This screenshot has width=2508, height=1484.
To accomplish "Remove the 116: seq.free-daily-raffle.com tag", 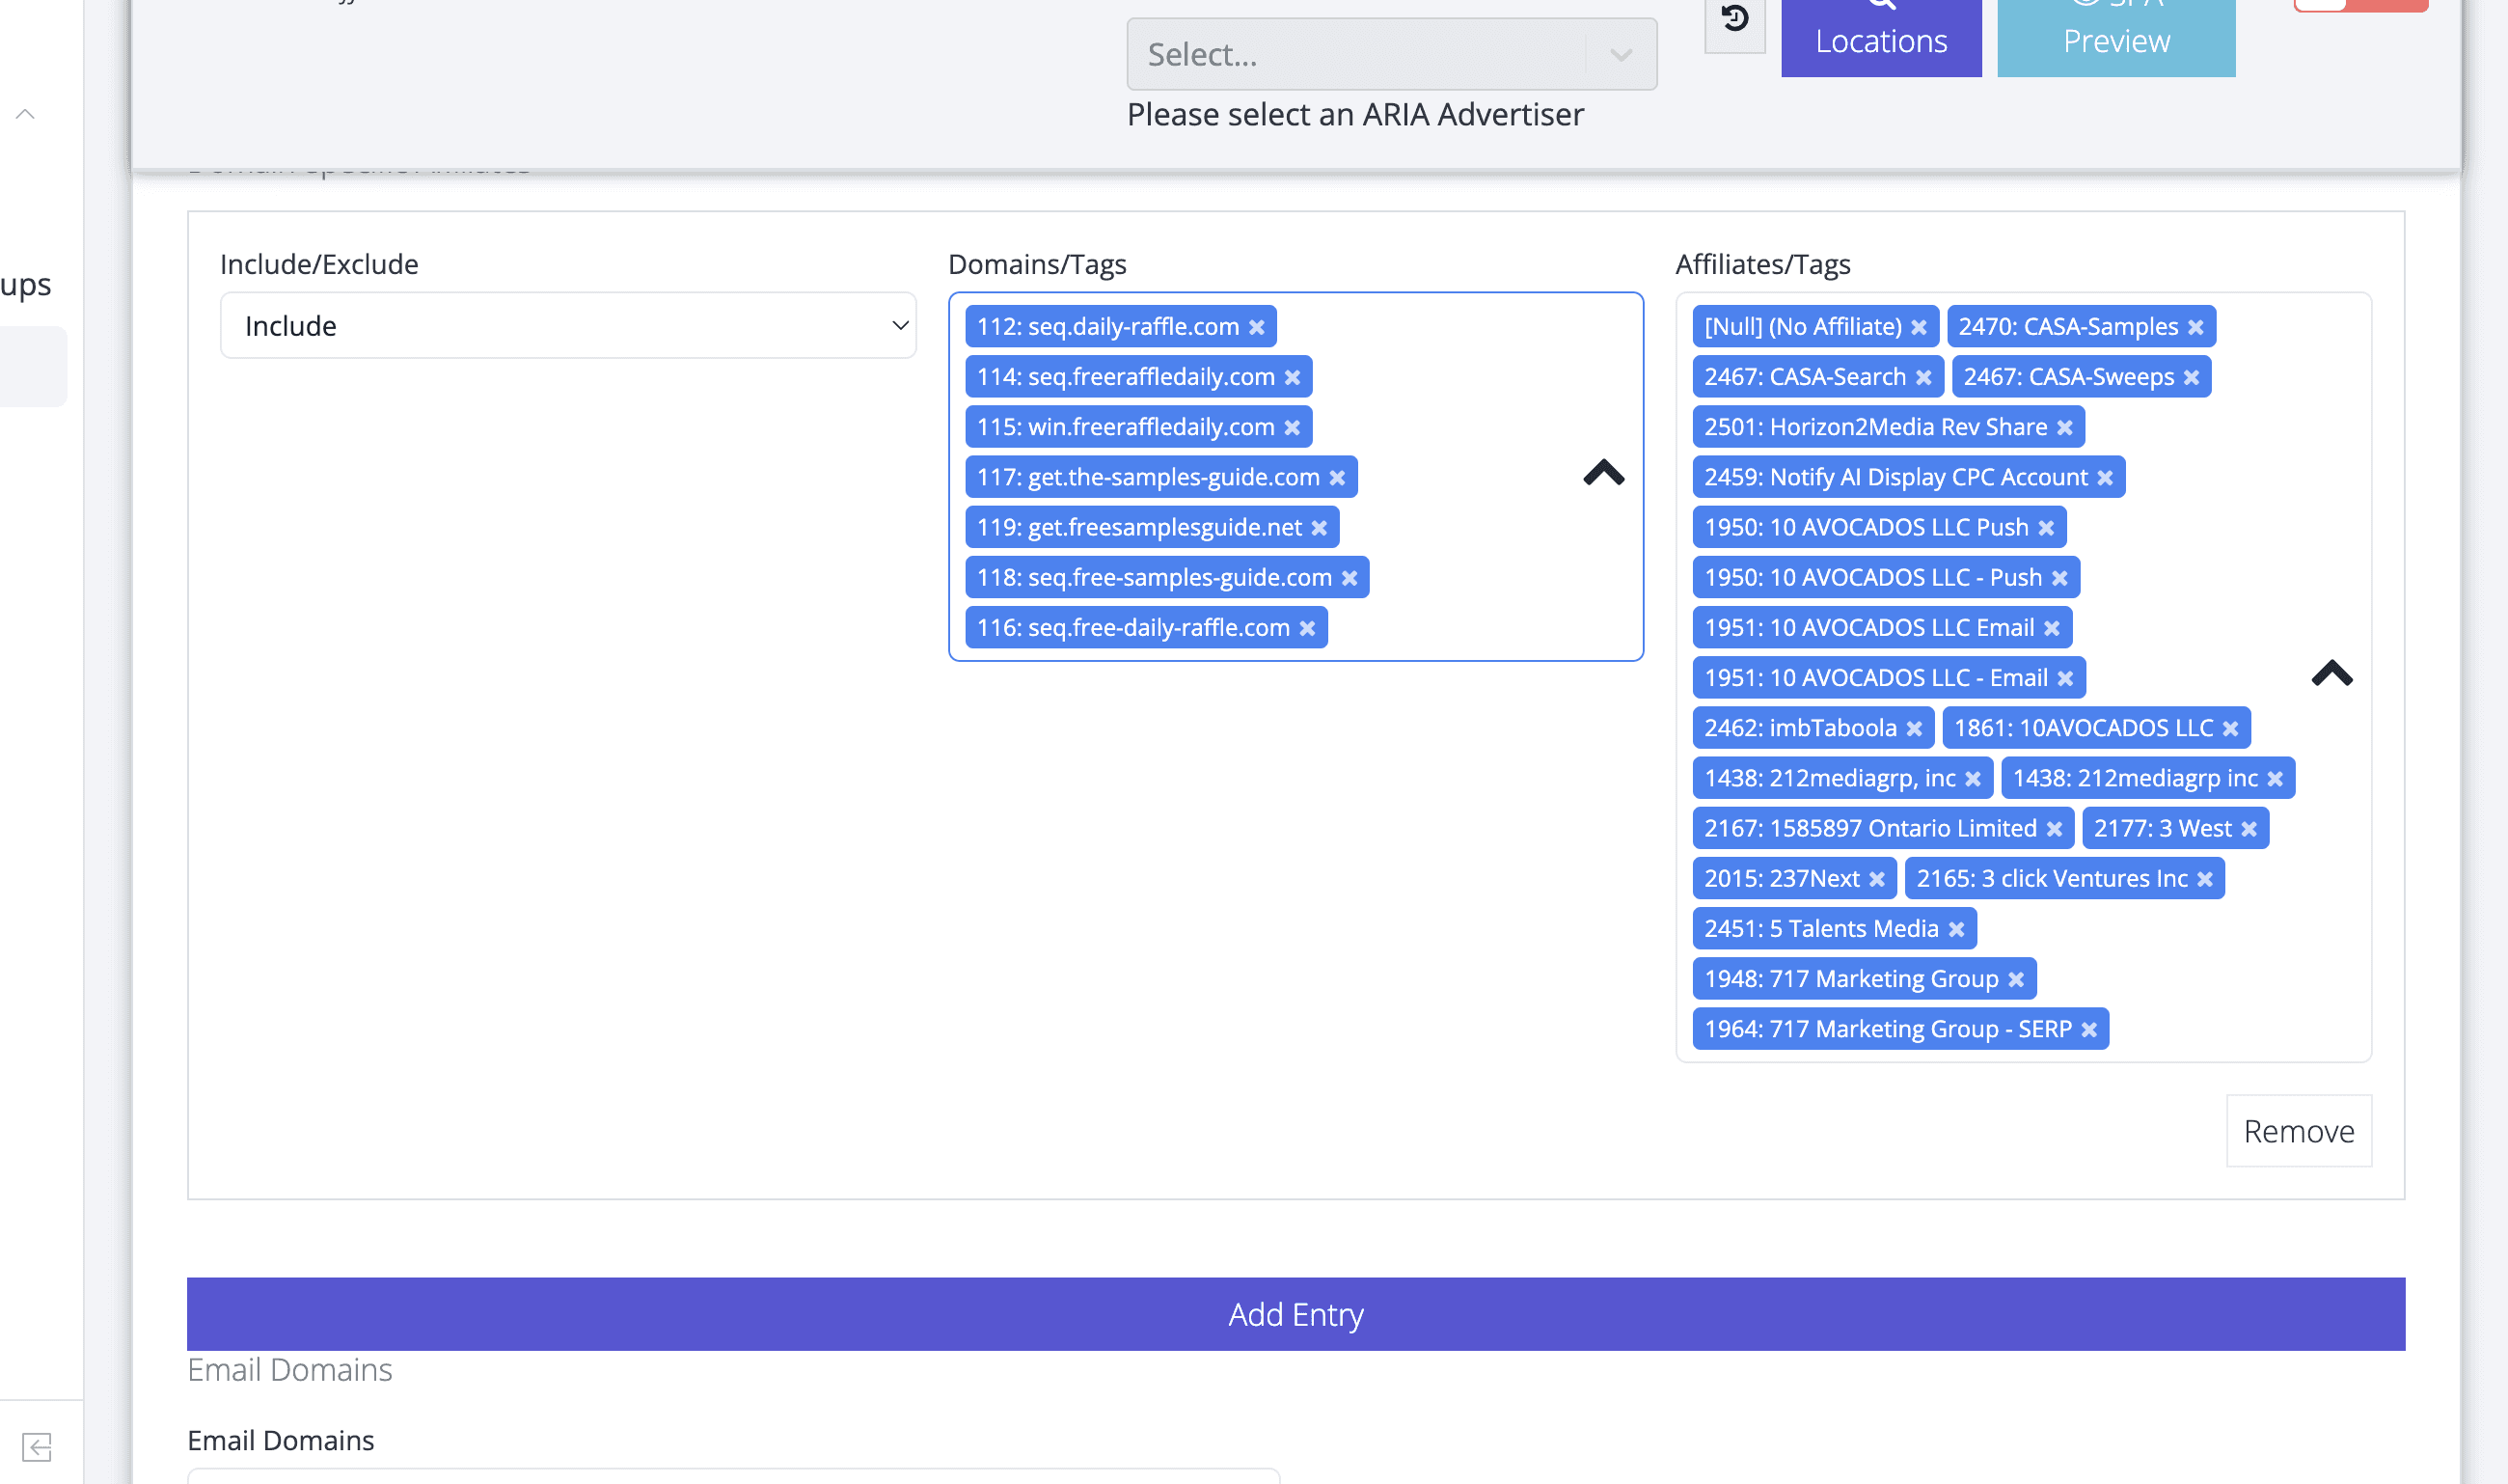I will pos(1307,628).
